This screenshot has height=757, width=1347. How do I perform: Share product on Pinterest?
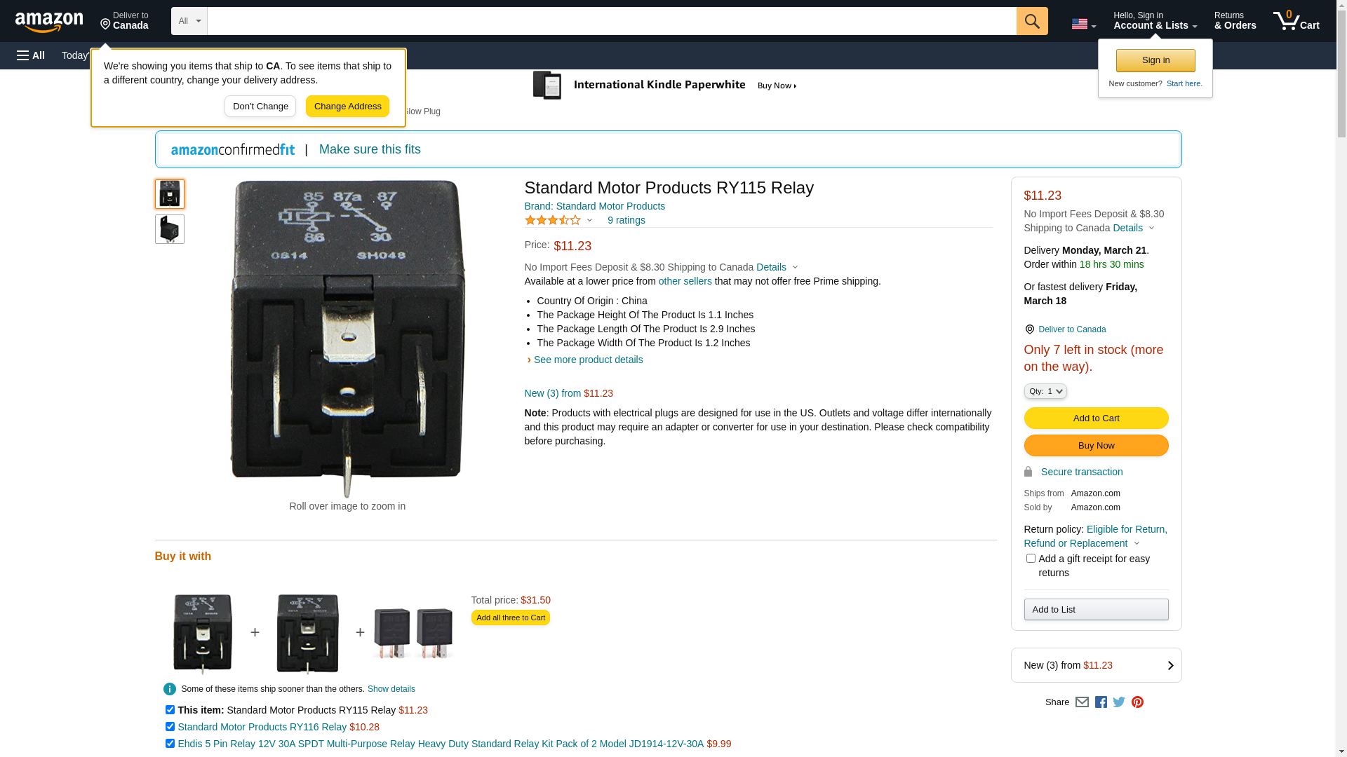pyautogui.click(x=1137, y=702)
